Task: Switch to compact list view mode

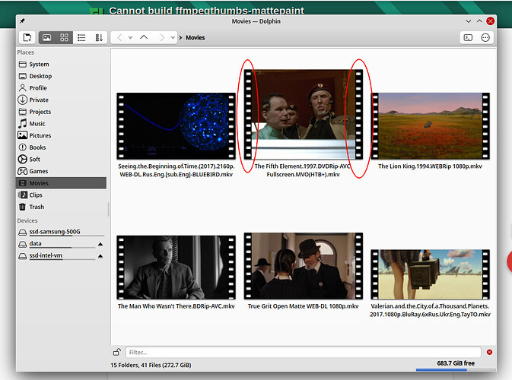Action: tap(81, 37)
